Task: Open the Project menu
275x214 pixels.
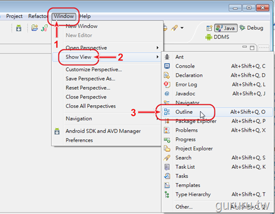Action: [14, 16]
